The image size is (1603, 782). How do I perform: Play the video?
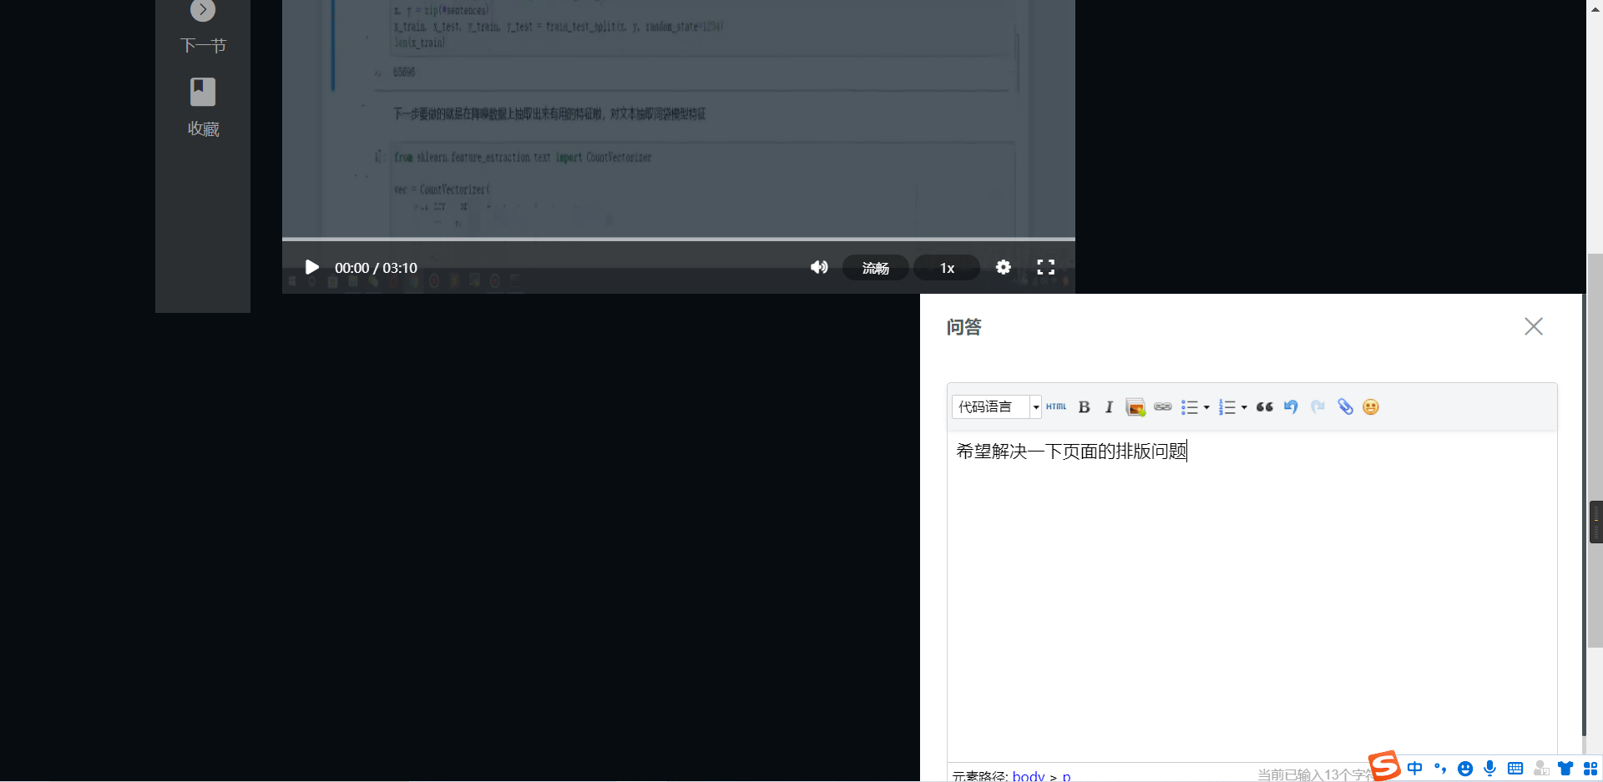pos(312,267)
